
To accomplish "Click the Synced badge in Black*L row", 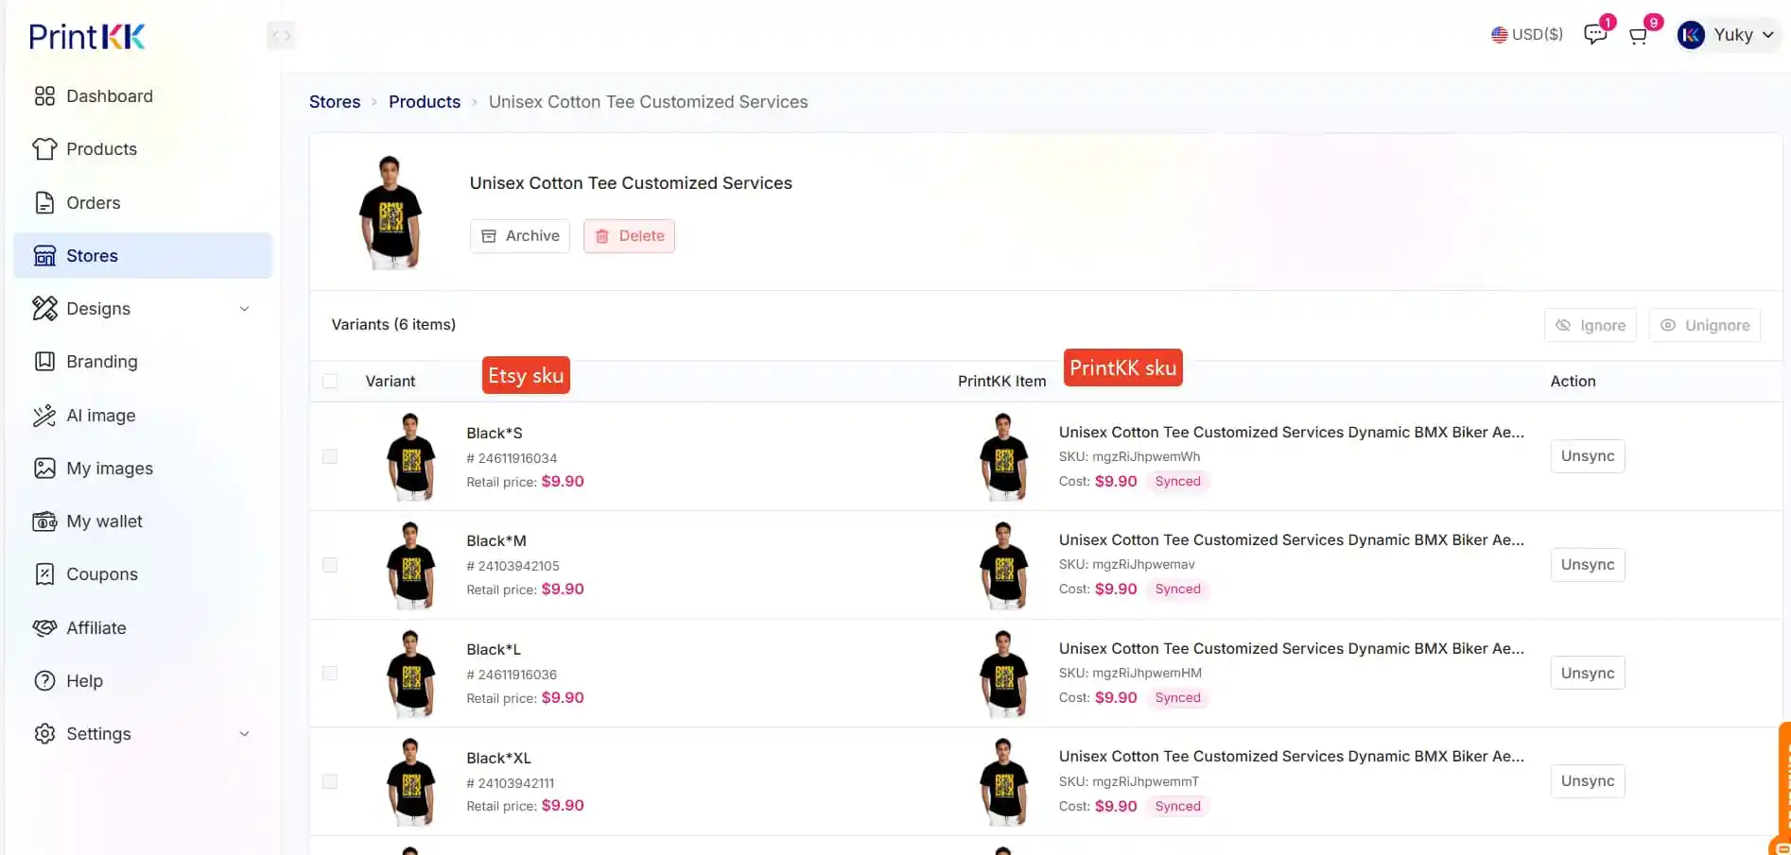I will [x=1177, y=698].
